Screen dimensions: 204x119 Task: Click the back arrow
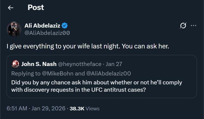point(11,8)
